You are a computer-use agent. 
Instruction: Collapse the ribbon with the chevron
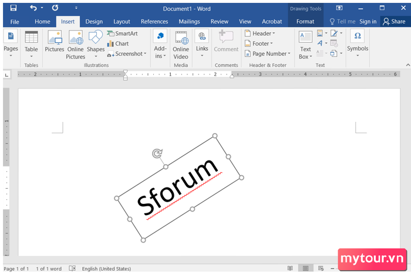coord(407,65)
